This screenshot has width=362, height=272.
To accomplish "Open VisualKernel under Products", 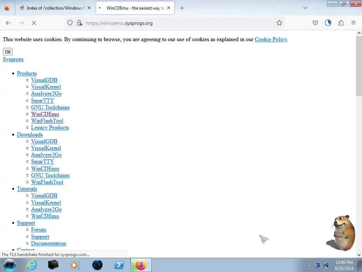I will 46,87.
